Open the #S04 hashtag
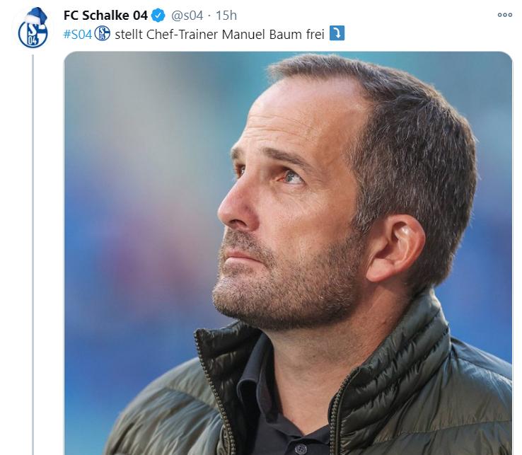This screenshot has width=522, height=455. 77,34
